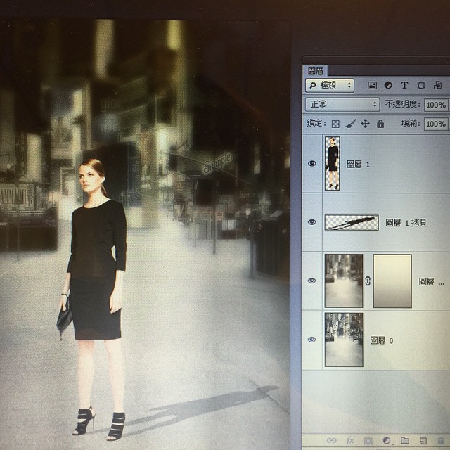
Task: Click the 不透明度 opacity value field
Action: [x=436, y=105]
